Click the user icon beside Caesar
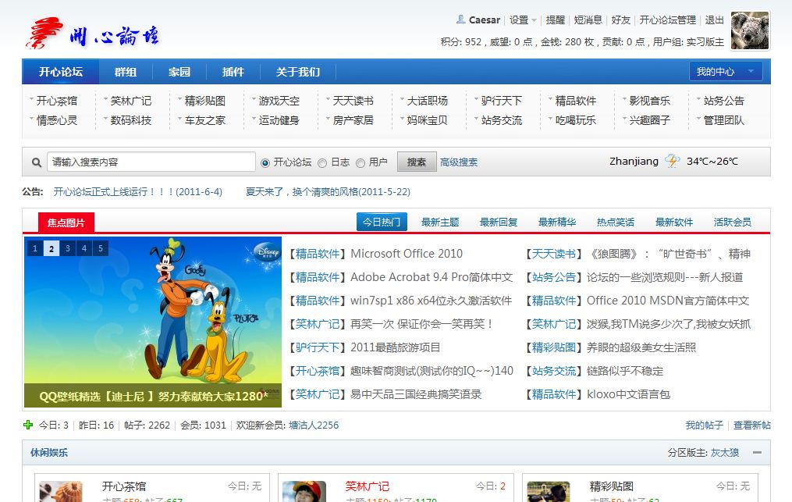The width and height of the screenshot is (792, 502). [x=460, y=20]
